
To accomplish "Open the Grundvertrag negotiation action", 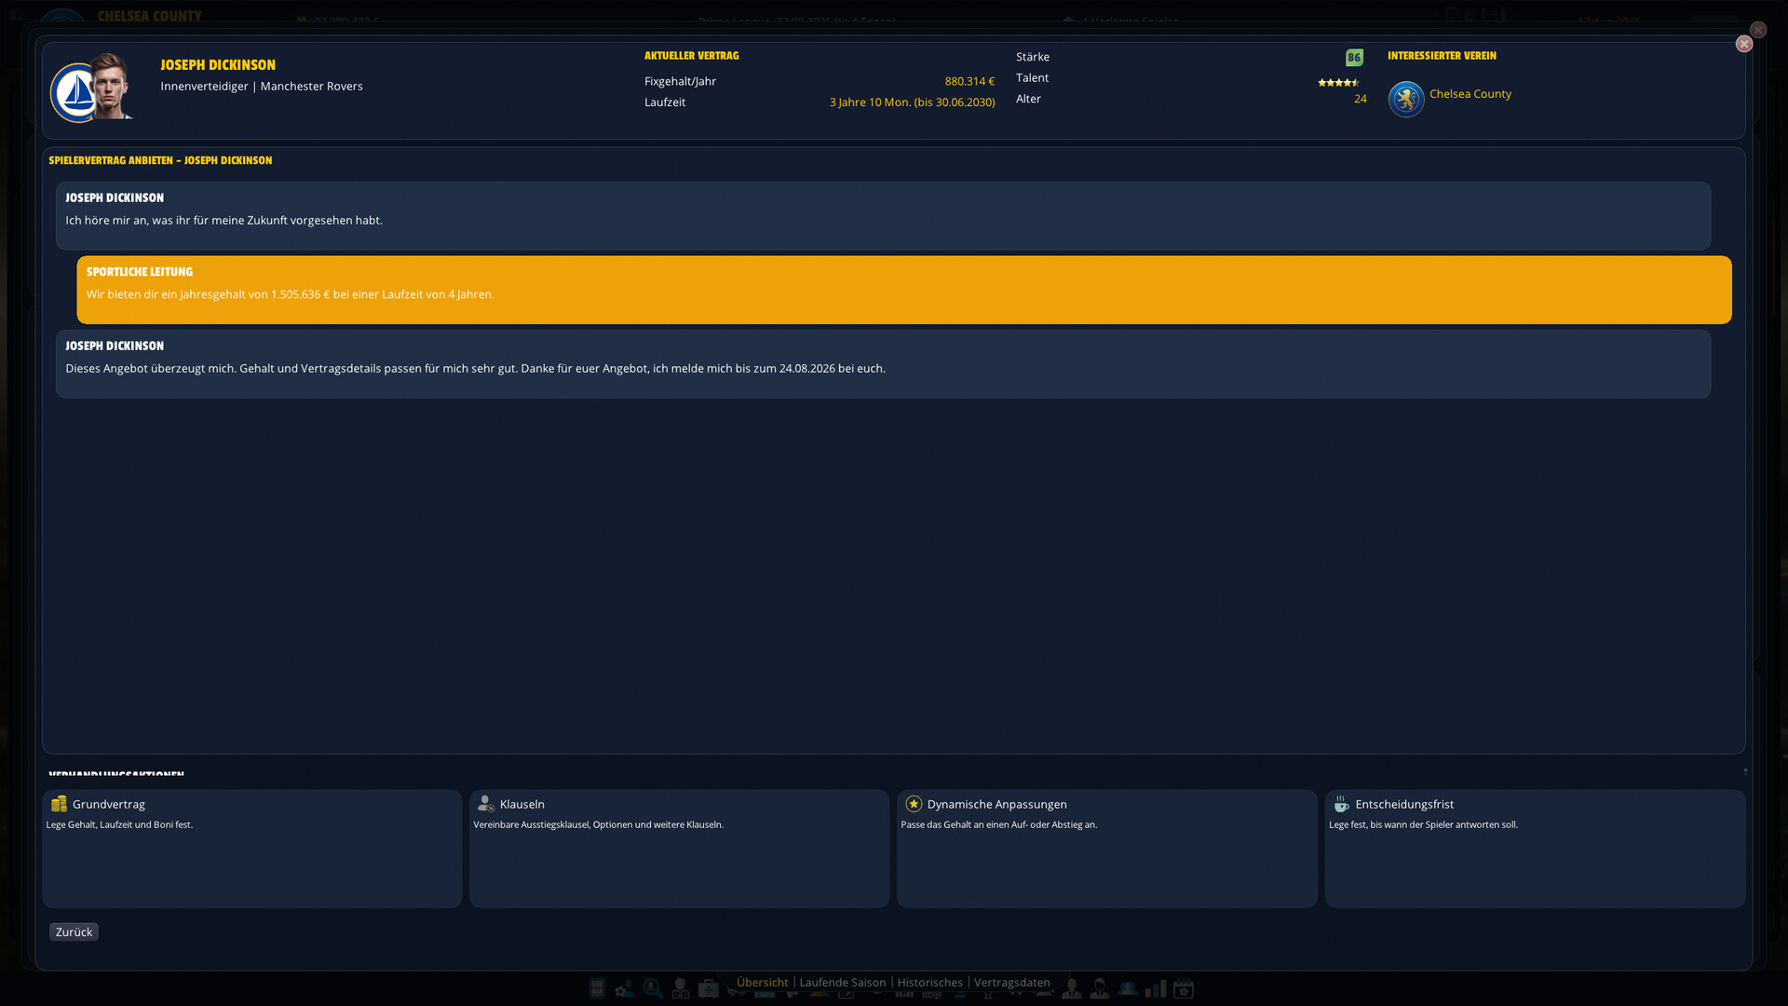I will click(x=251, y=849).
